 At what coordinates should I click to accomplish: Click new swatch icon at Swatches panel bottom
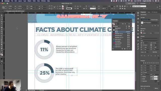(x=127, y=49)
